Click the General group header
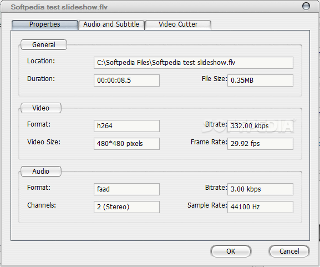The height and width of the screenshot is (267, 320). tap(44, 45)
